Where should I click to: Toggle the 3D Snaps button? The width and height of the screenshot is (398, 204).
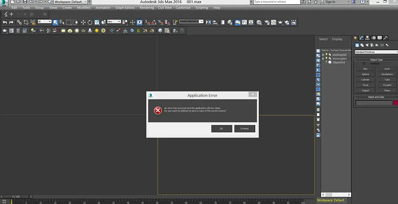click(x=147, y=22)
